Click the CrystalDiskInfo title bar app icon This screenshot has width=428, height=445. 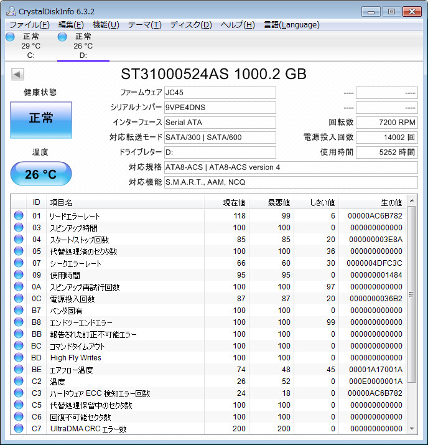[11, 11]
